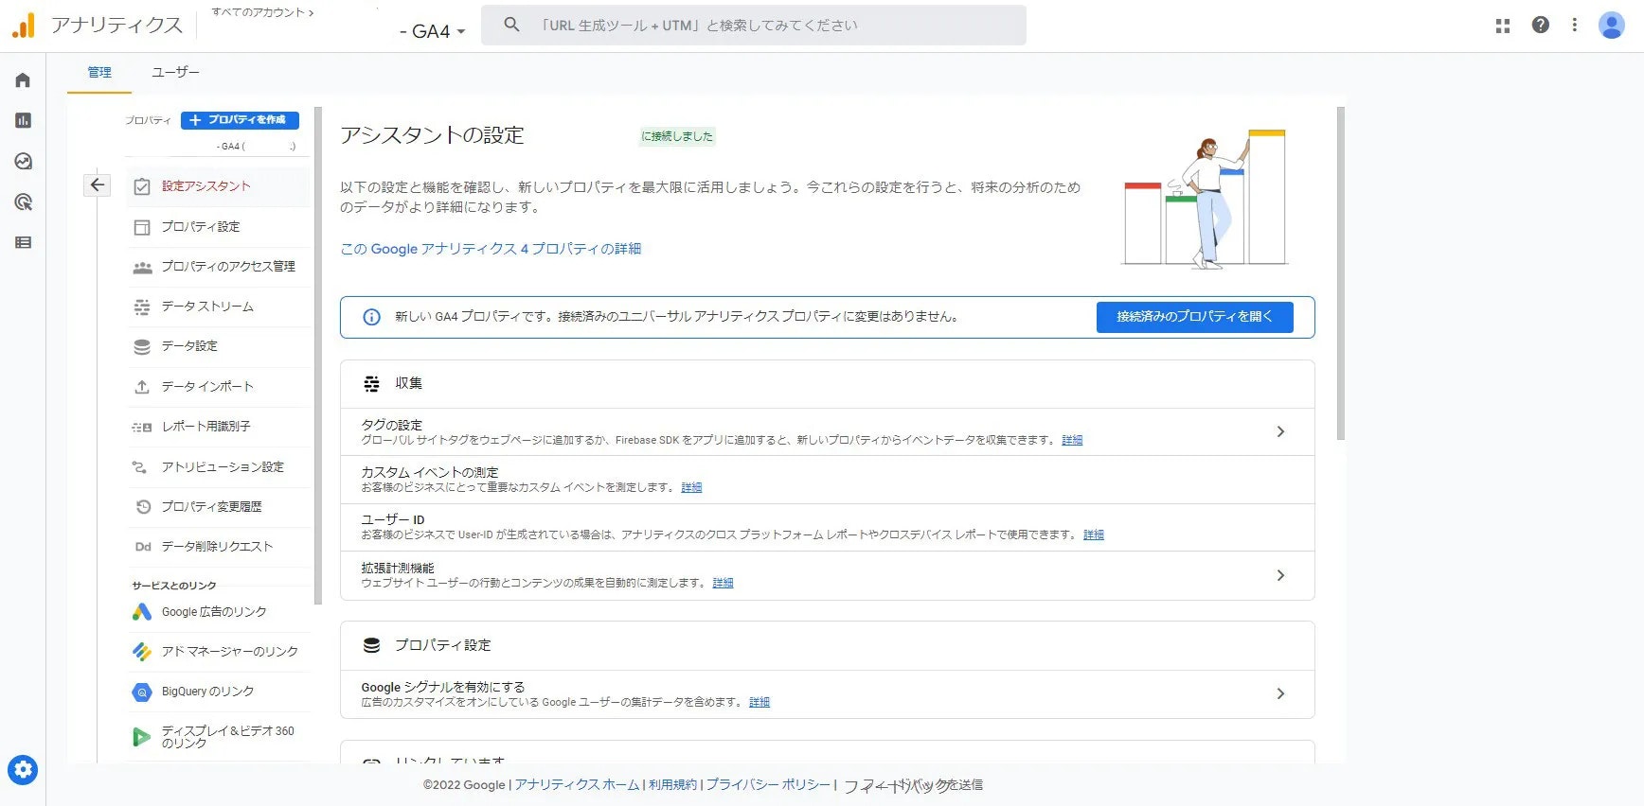This screenshot has width=1644, height=806.
Task: Click the プロパティ設定 window icon in sidebar
Action: pos(142,227)
